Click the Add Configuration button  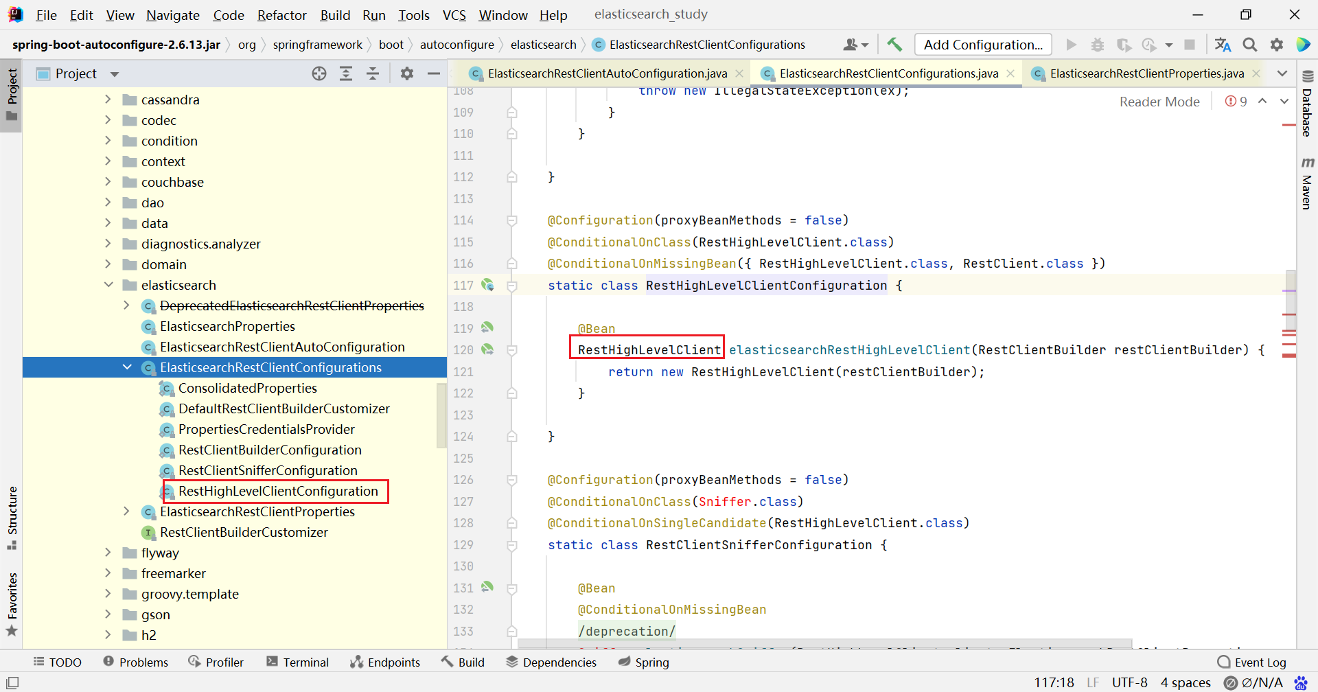(982, 45)
